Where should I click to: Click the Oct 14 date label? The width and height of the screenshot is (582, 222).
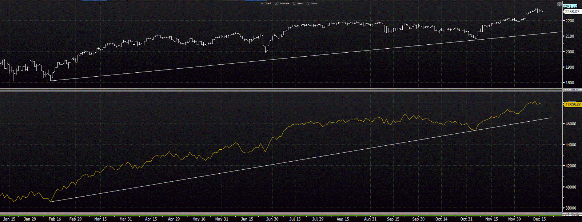[441, 219]
